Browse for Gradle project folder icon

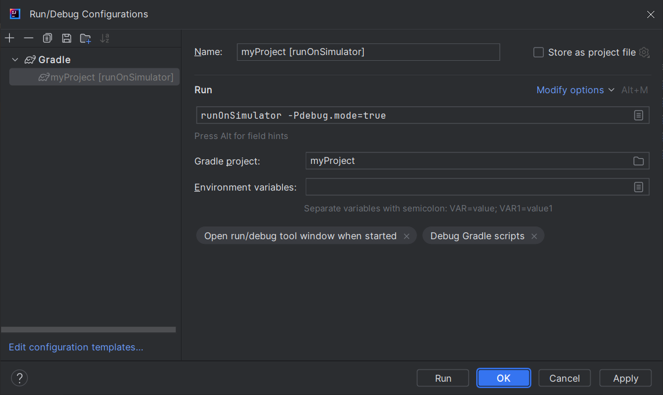[638, 161]
